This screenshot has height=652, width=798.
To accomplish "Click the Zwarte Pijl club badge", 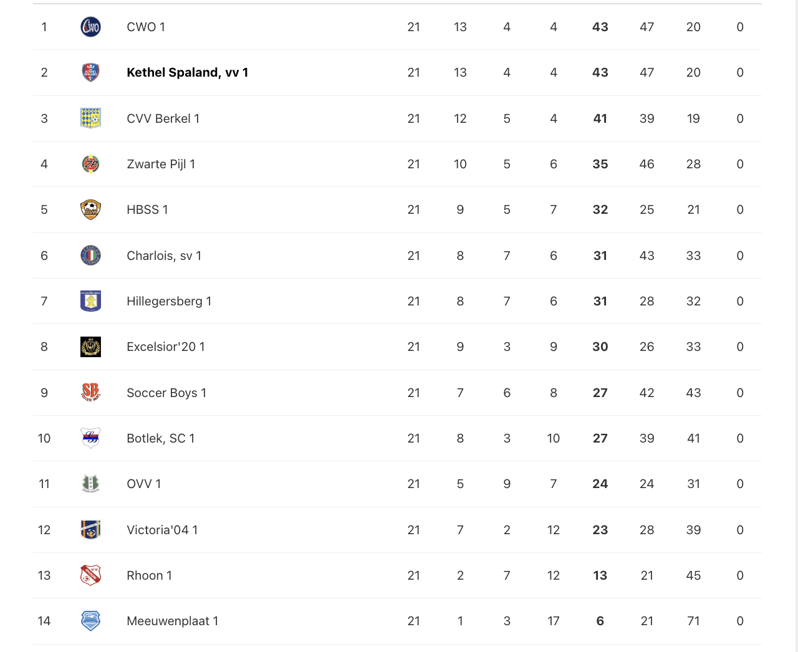I will tap(90, 164).
